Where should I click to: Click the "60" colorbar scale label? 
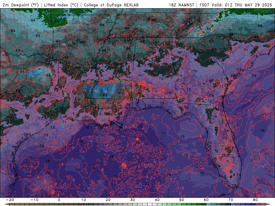coord(206,200)
